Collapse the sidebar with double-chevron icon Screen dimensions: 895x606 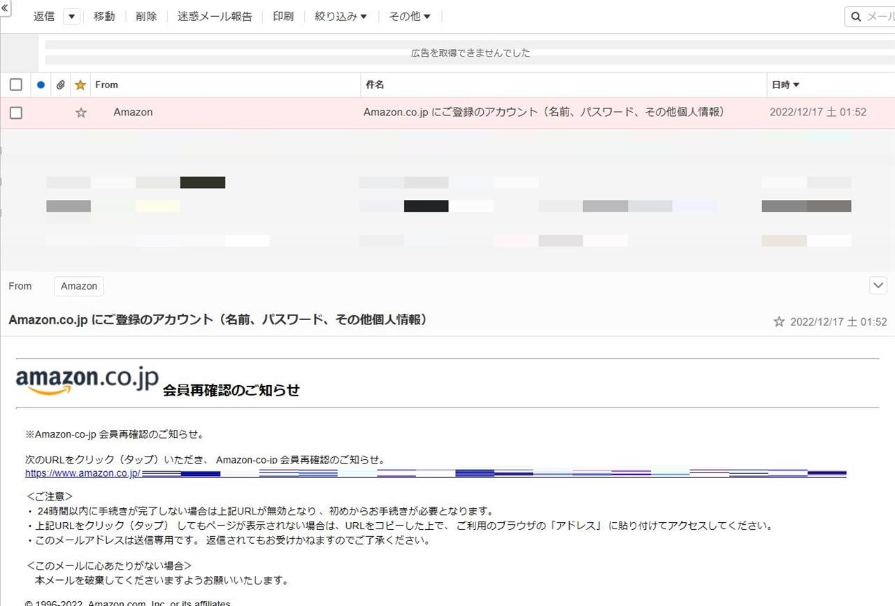[5, 7]
